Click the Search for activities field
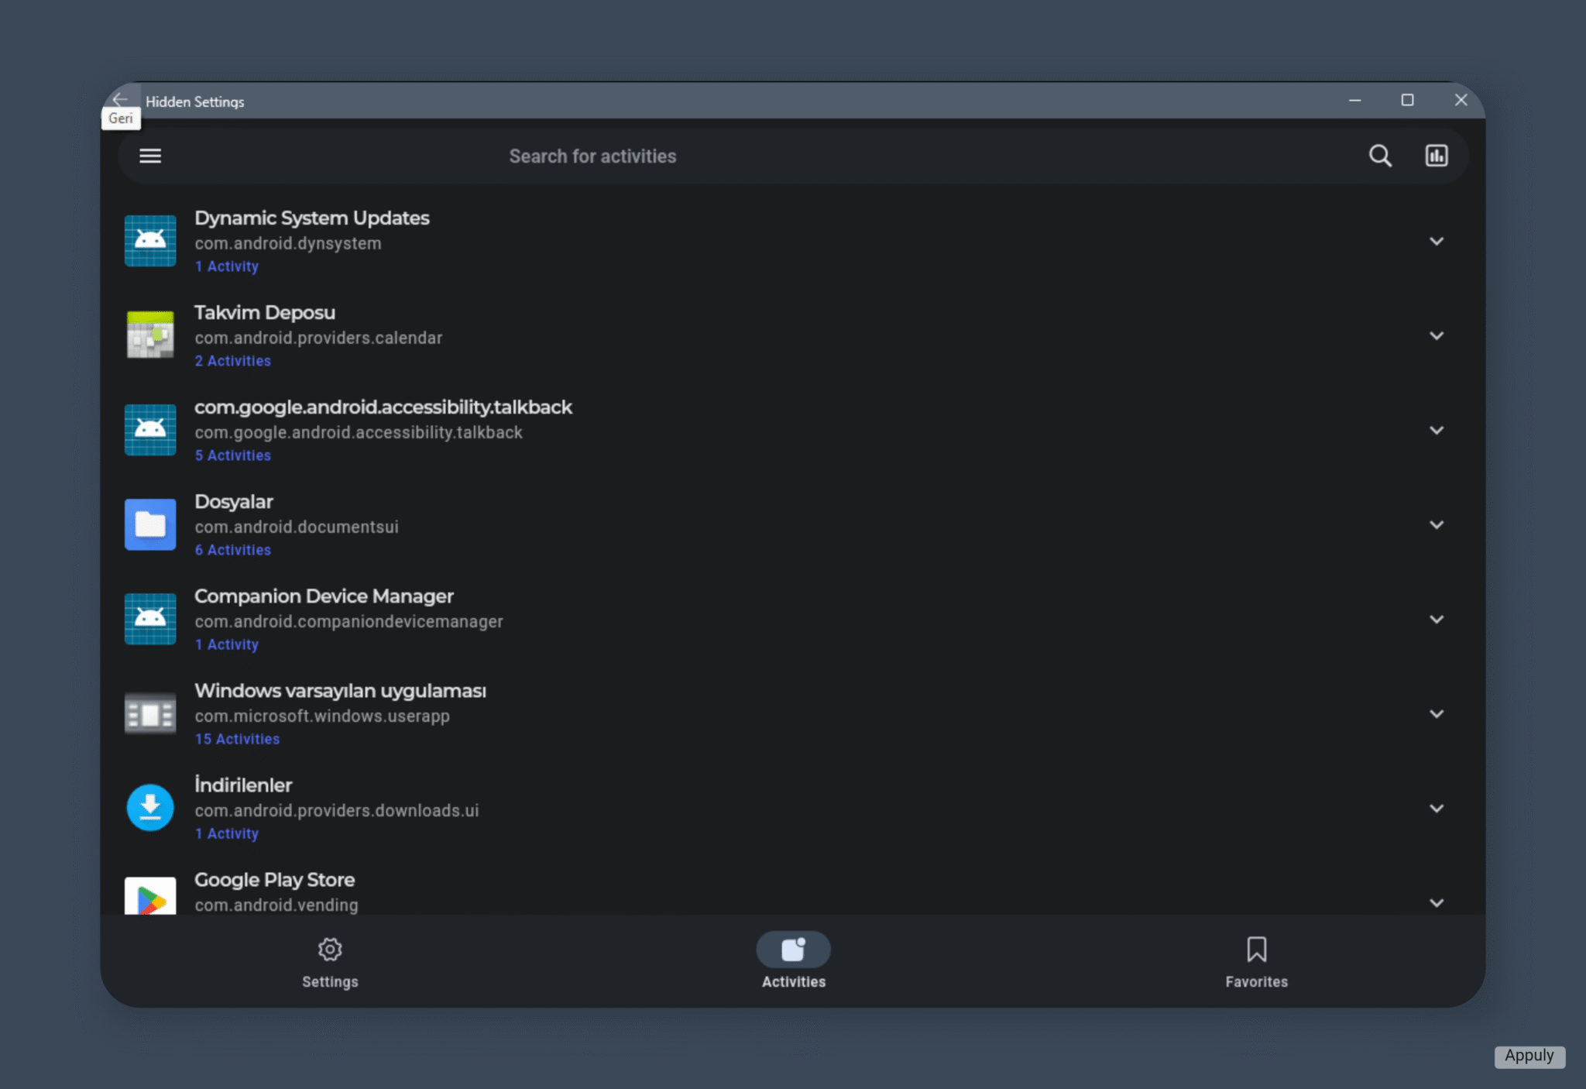 click(592, 156)
